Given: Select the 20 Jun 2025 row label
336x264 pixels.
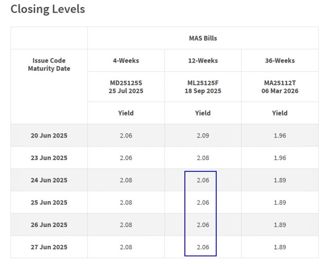Looking at the screenshot, I should [x=48, y=135].
